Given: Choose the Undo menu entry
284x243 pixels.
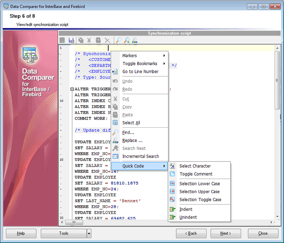Looking at the screenshot, I should 140,81.
